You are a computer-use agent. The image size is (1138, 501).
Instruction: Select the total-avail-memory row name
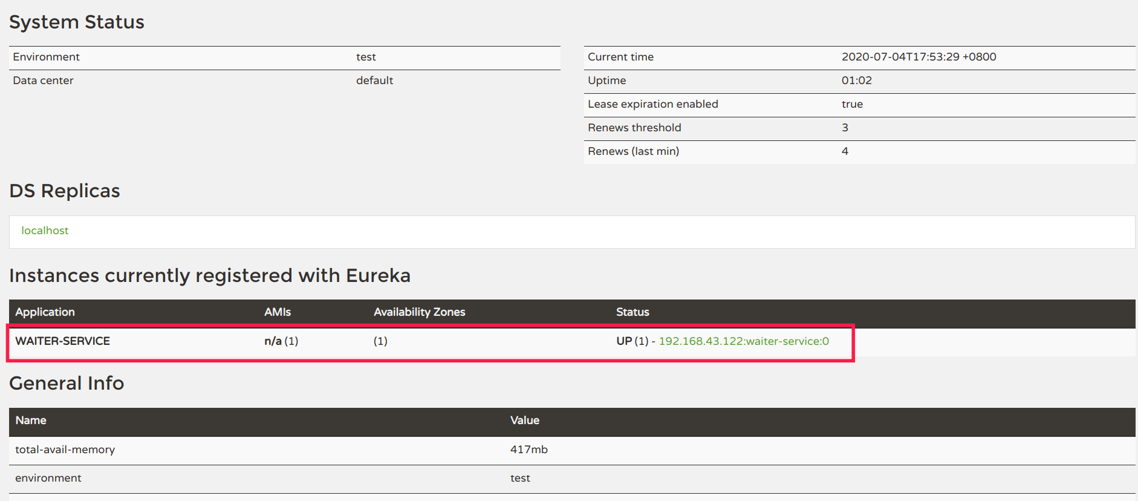click(x=65, y=450)
